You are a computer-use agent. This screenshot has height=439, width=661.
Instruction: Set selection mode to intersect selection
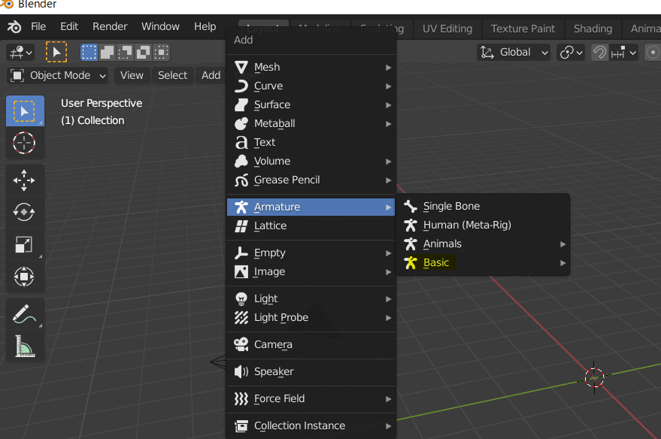point(162,52)
